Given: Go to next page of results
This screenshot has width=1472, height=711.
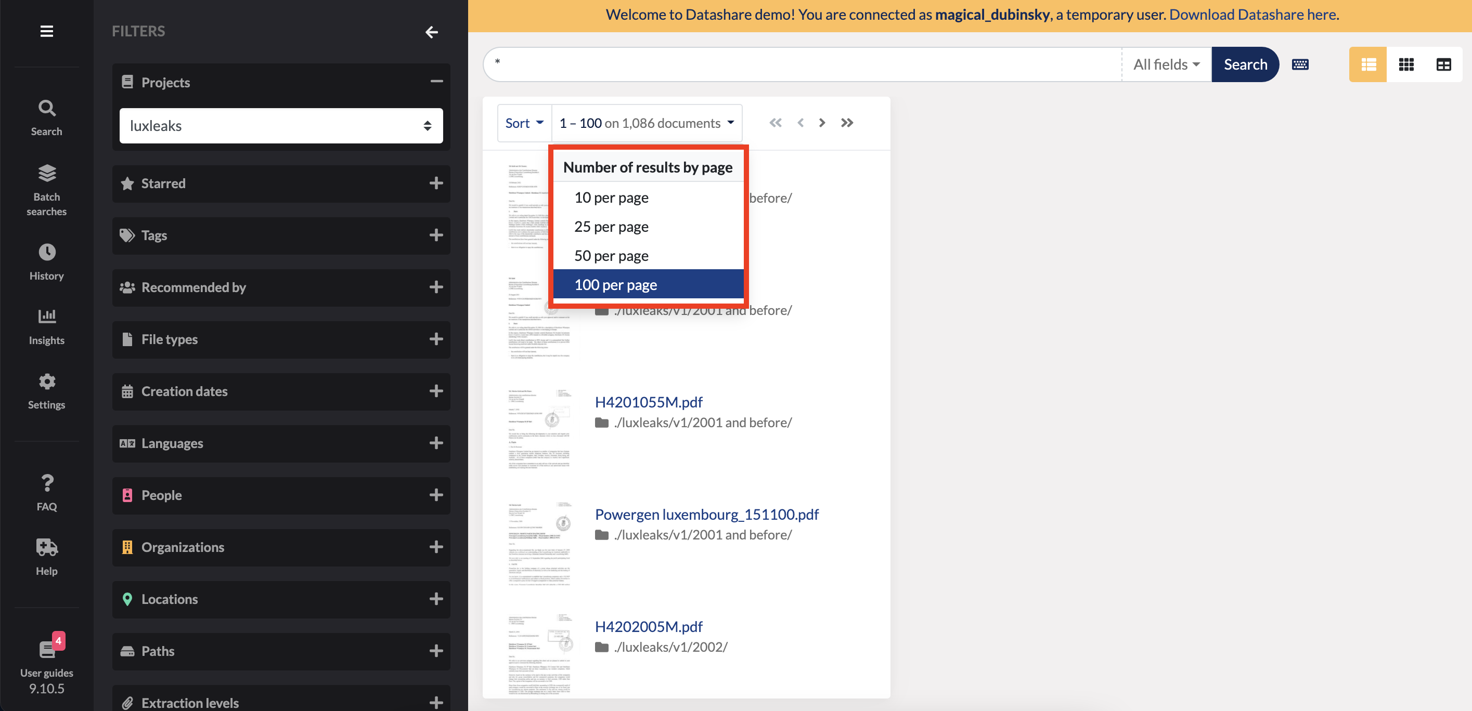Looking at the screenshot, I should tap(822, 123).
